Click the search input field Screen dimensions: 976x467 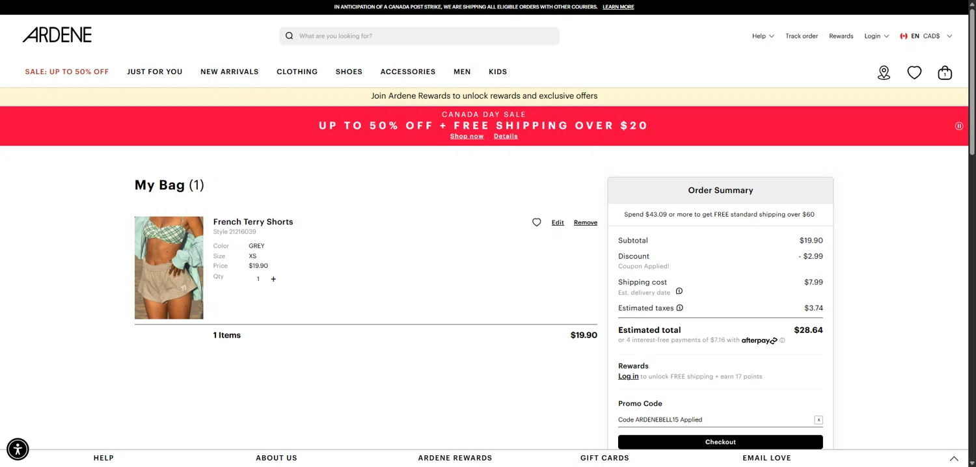click(419, 36)
